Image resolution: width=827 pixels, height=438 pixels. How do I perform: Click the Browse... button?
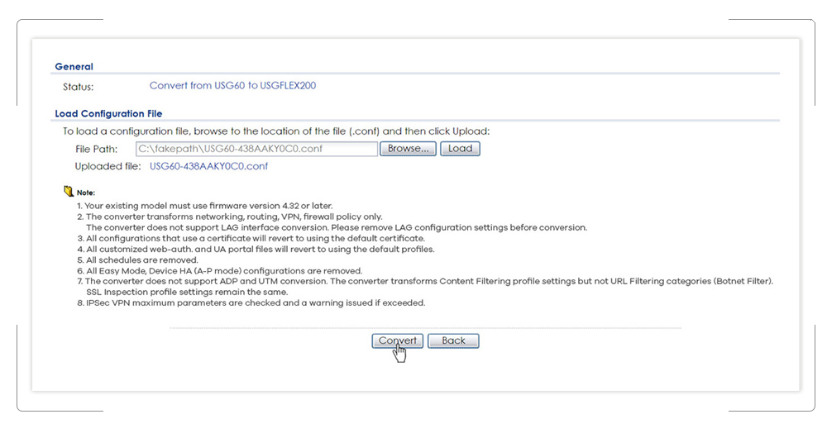(x=408, y=149)
